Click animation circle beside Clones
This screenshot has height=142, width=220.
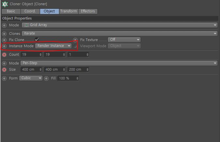(x=4, y=34)
